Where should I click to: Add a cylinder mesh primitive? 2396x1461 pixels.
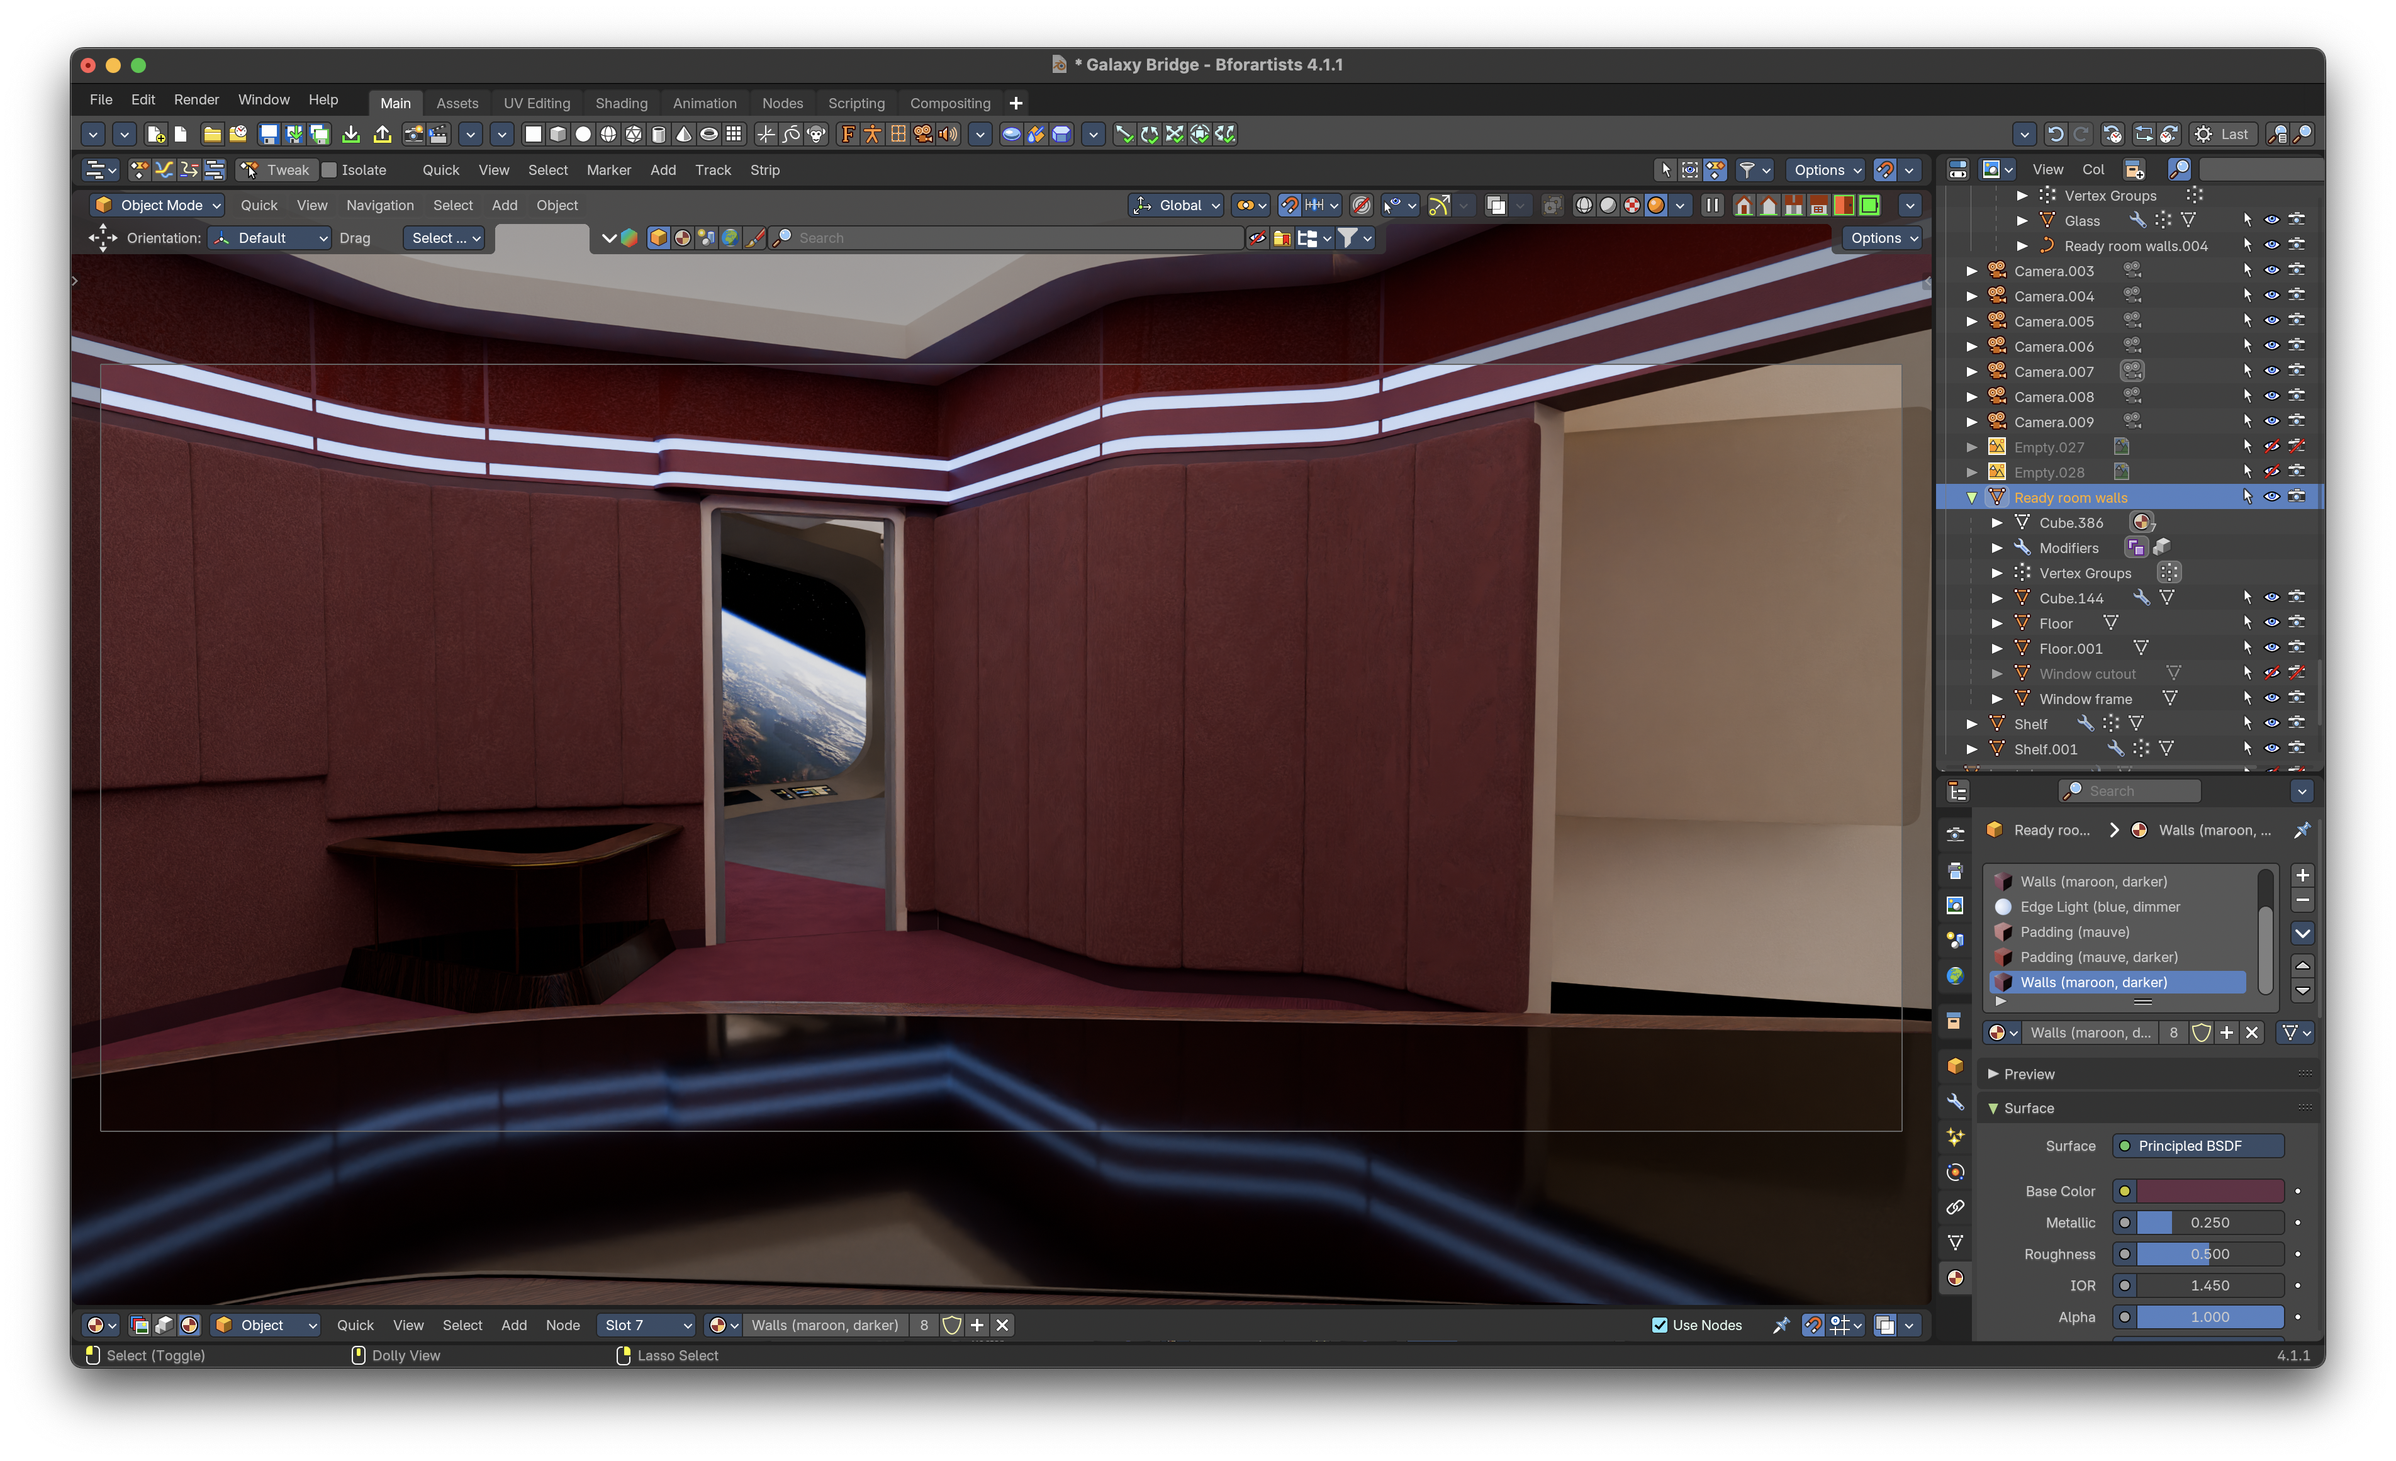tap(658, 134)
